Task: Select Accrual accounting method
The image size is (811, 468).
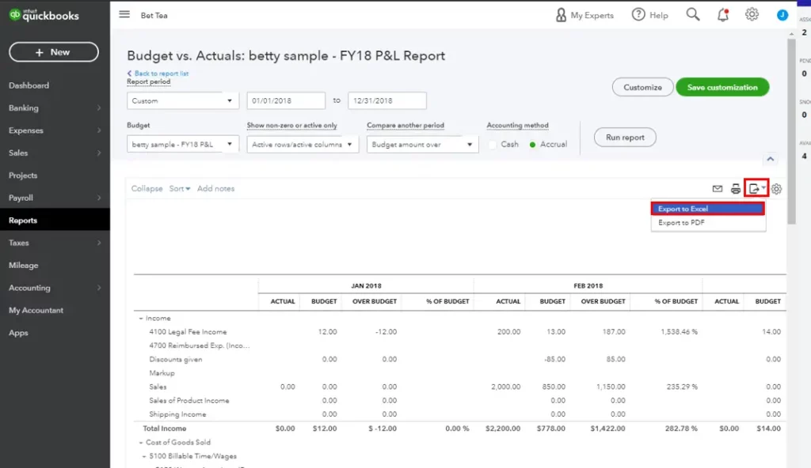Action: [x=533, y=145]
